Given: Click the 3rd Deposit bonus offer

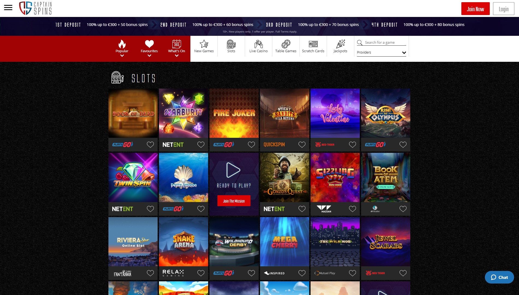Looking at the screenshot, I should (312, 25).
